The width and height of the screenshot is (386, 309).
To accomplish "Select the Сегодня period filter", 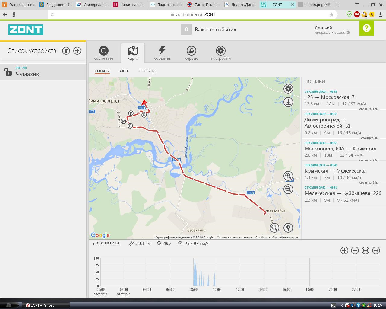I will [x=102, y=71].
